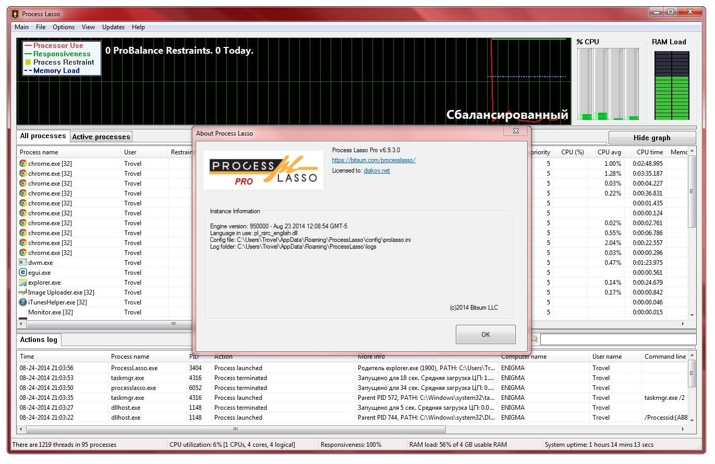715x464 pixels.
Task: Sort by the User column header
Action: (x=144, y=152)
